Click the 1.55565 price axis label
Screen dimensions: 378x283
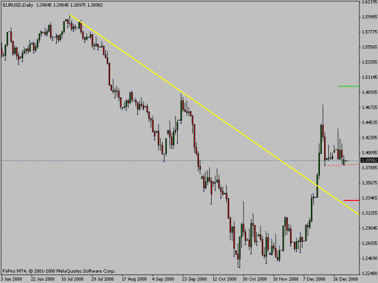(370, 47)
